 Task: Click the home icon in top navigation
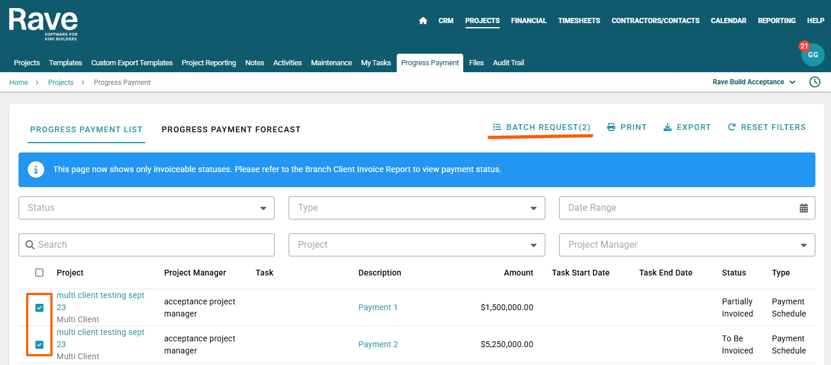(423, 21)
